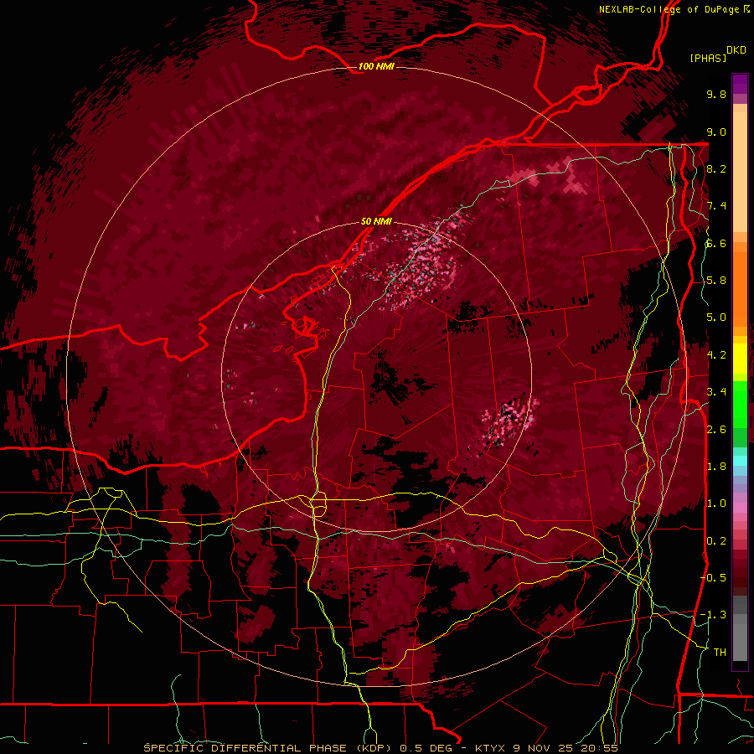Select the 1.0 value on the color scale
This screenshot has height=754, width=754.
pyautogui.click(x=716, y=504)
